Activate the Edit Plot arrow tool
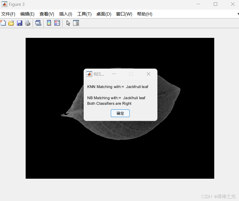This screenshot has width=239, height=201. coord(68,23)
